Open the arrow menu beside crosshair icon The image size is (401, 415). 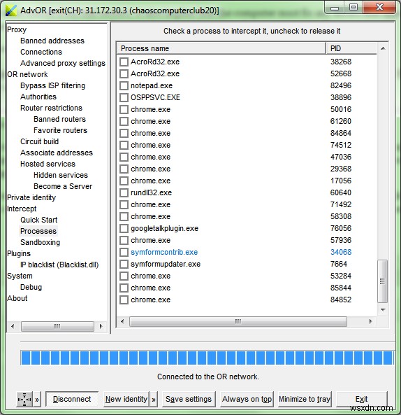[x=37, y=399]
